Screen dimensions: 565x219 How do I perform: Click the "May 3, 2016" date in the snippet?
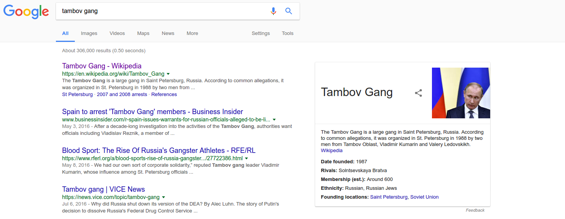click(75, 126)
